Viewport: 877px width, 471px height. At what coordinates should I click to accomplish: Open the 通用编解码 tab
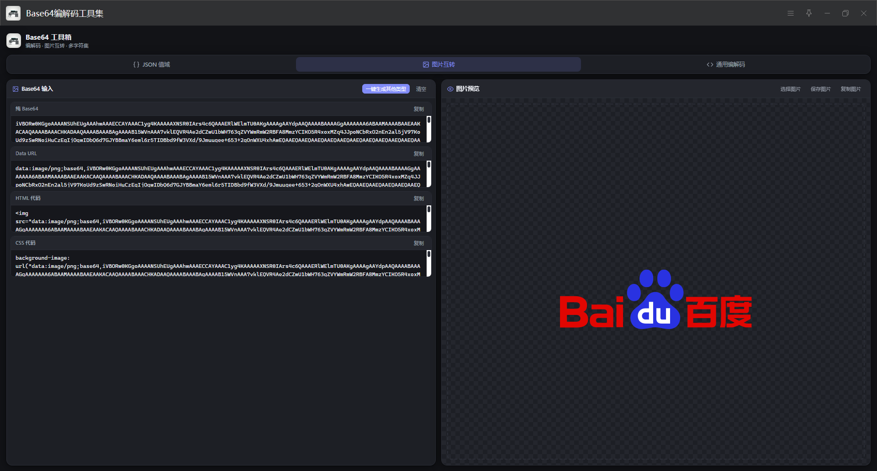[x=725, y=64]
